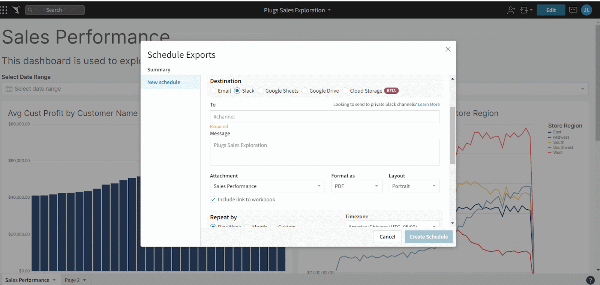
Task: Click the Create Schedule button
Action: [x=429, y=237]
